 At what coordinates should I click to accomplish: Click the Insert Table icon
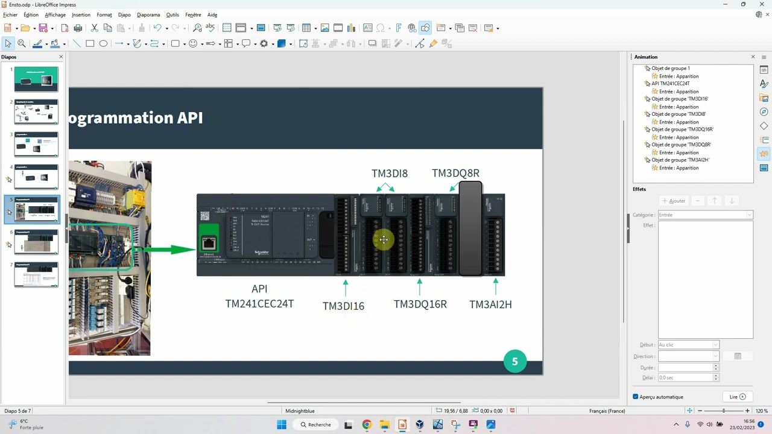click(306, 28)
